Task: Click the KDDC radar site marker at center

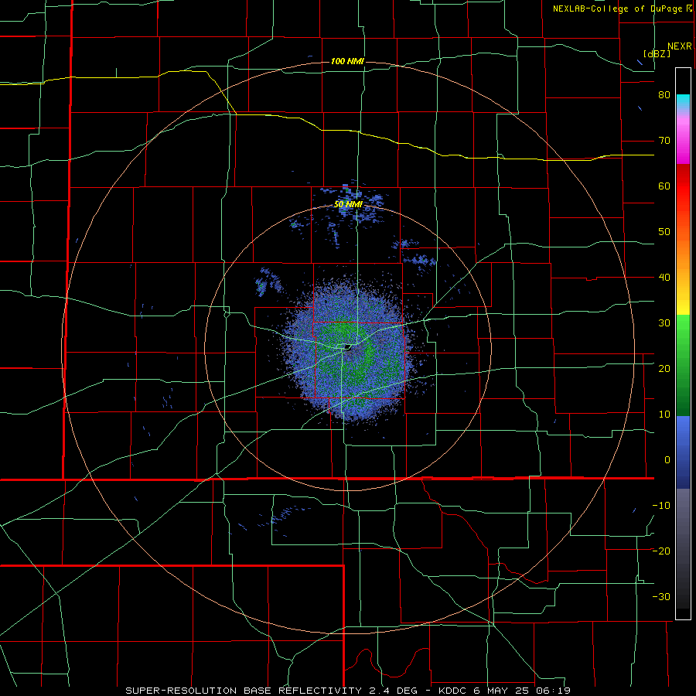Action: click(348, 347)
